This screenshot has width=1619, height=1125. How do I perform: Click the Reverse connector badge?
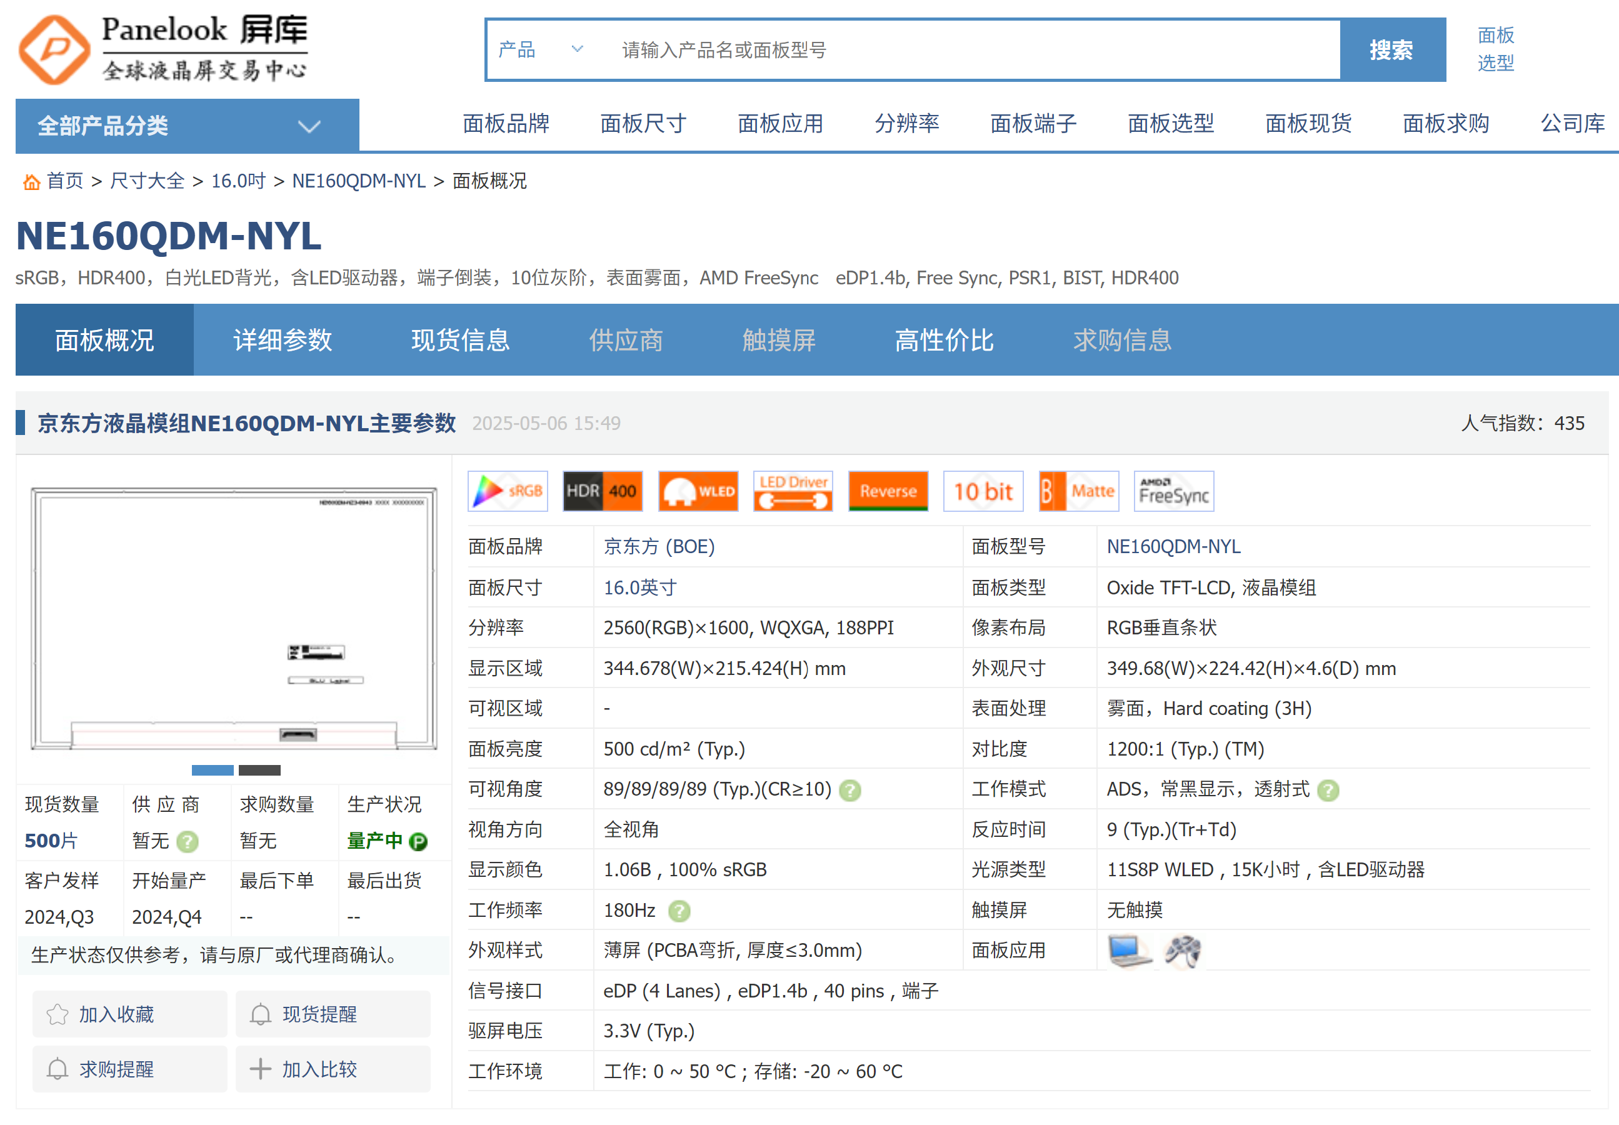(888, 491)
